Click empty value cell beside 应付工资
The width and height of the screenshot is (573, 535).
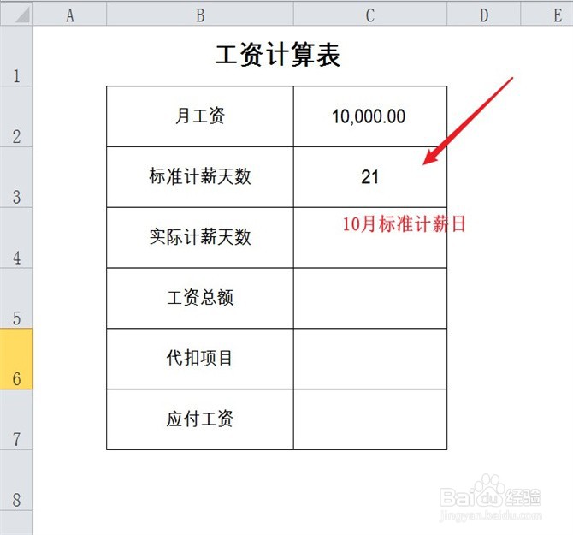pyautogui.click(x=369, y=419)
